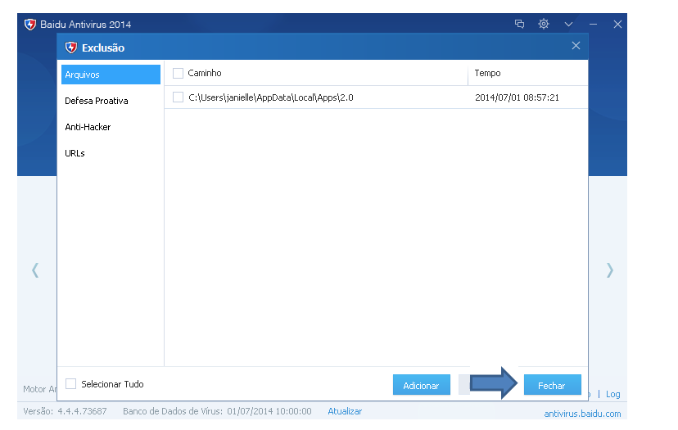Image resolution: width=678 pixels, height=430 pixels.
Task: Open the Log link in main window
Action: tap(612, 394)
